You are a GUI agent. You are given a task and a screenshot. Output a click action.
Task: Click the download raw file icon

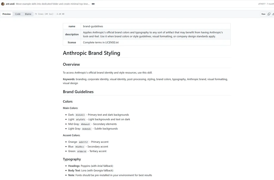273,14
